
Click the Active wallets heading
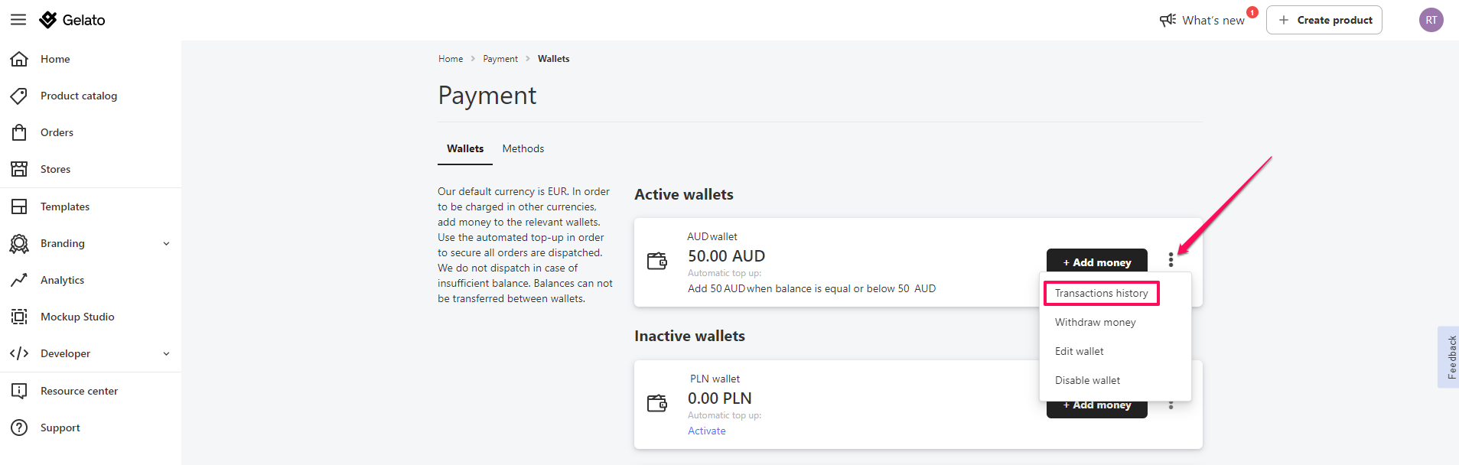coord(683,194)
